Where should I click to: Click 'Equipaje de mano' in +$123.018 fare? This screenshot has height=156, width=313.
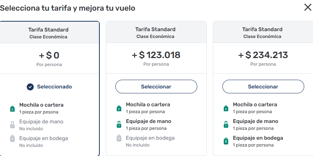(x=149, y=121)
